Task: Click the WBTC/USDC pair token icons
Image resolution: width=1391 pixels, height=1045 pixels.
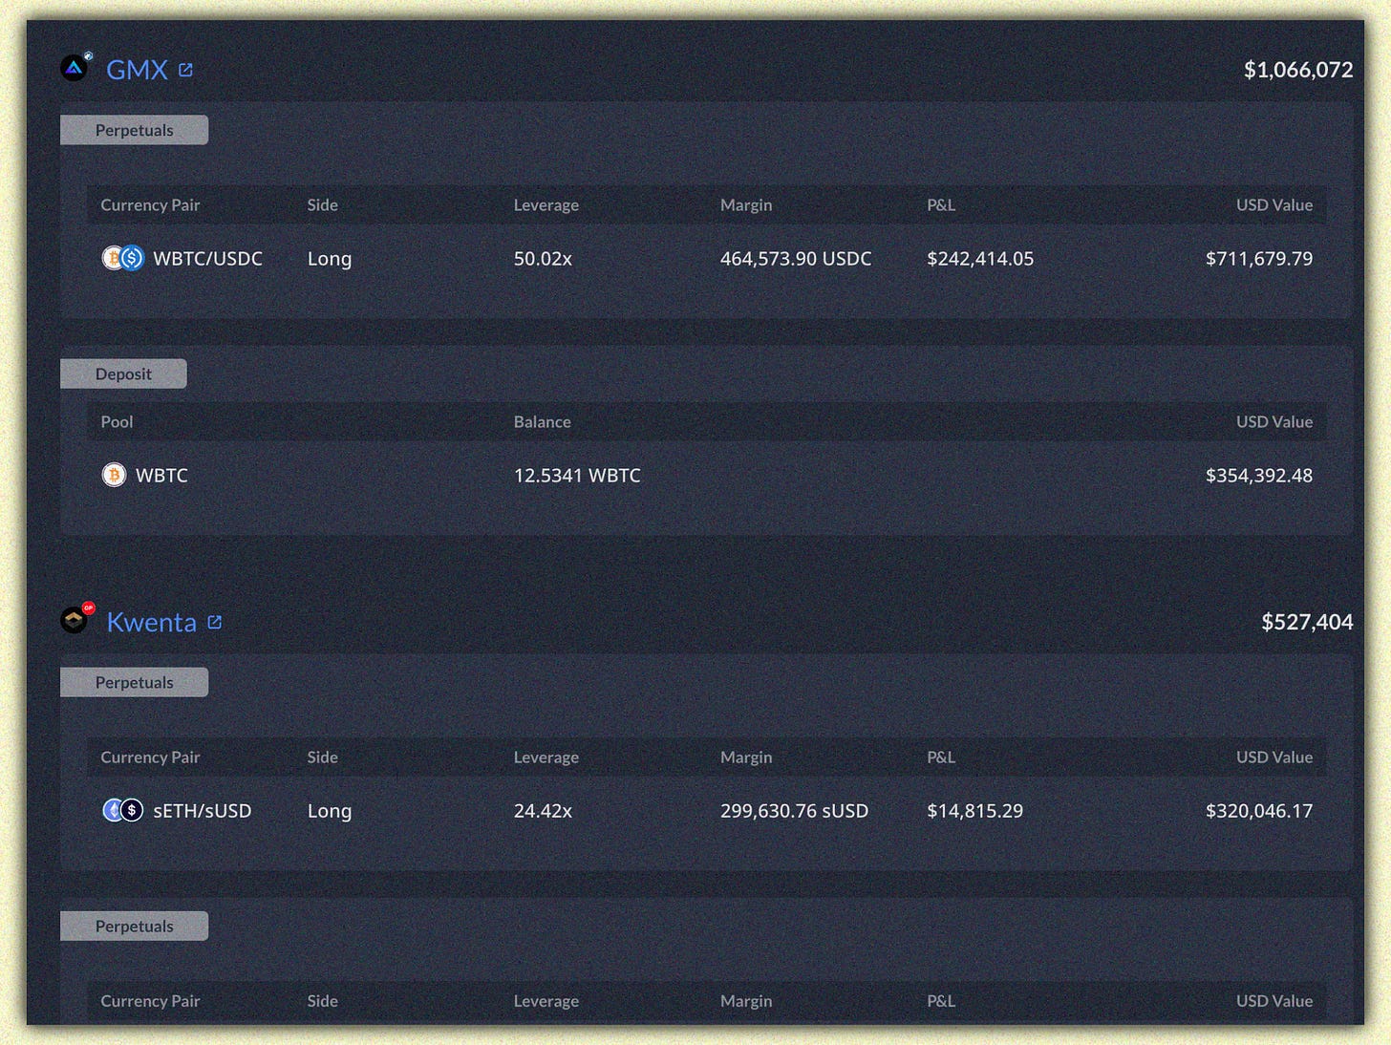Action: pos(122,258)
